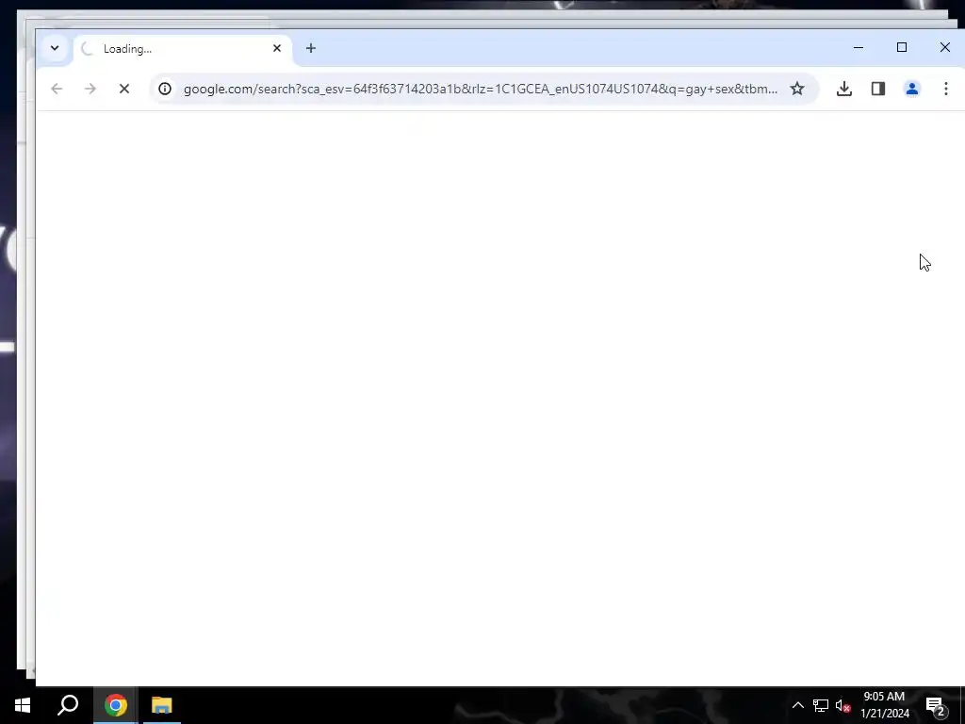The height and width of the screenshot is (724, 965).
Task: Open Windows taskbar search
Action: pyautogui.click(x=68, y=705)
